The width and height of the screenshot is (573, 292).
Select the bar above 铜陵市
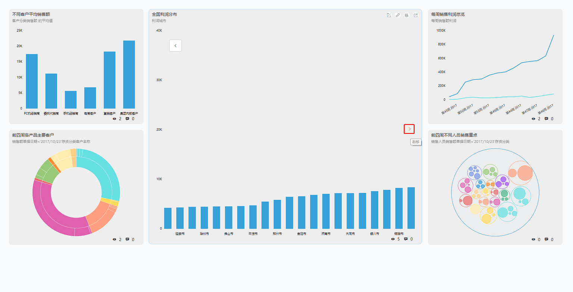coord(399,208)
